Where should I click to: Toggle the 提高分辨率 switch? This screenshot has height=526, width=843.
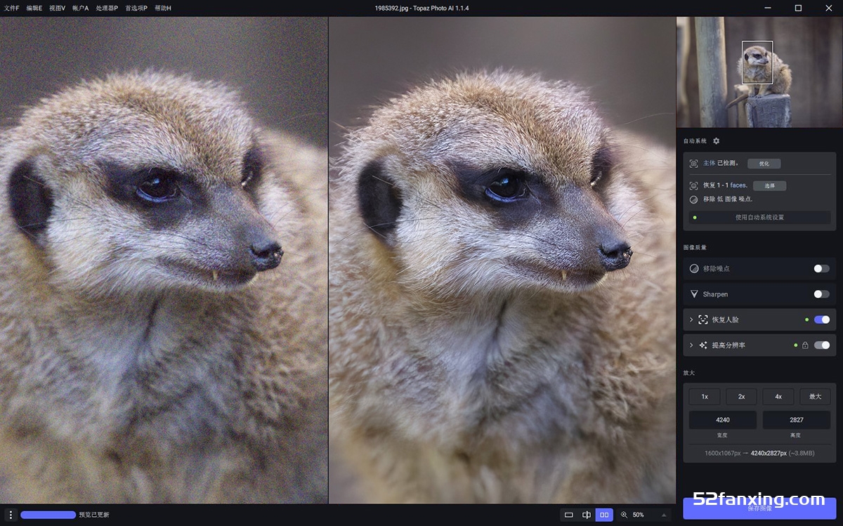(x=821, y=345)
